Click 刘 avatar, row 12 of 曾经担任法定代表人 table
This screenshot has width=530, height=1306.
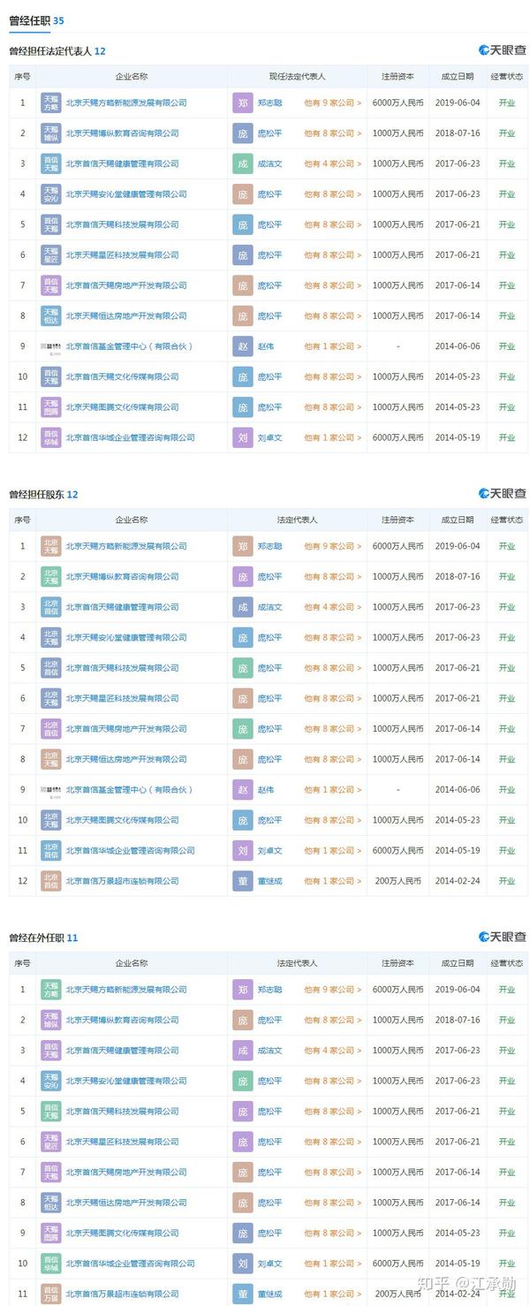[x=242, y=437]
